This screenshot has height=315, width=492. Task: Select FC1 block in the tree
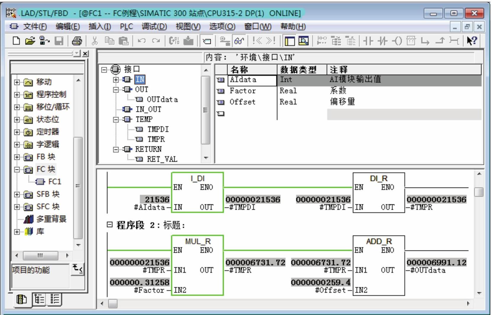pos(54,182)
